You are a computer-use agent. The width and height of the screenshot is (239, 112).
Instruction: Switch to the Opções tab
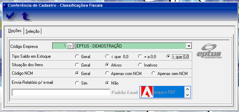click(x=15, y=31)
